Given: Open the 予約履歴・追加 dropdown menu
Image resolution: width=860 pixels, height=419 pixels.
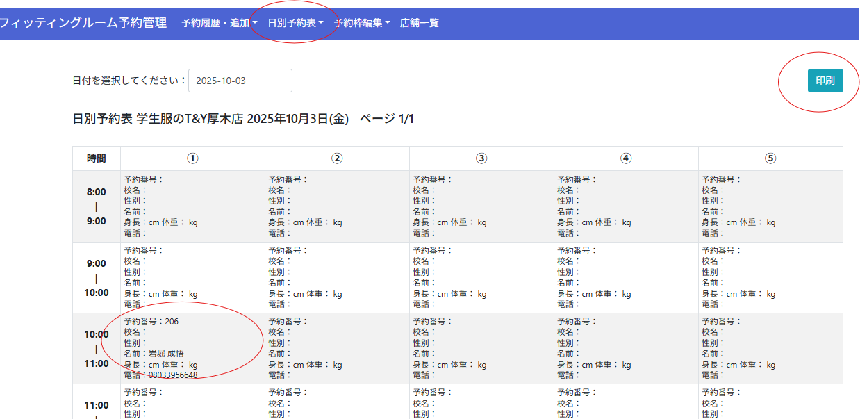Looking at the screenshot, I should tap(219, 23).
